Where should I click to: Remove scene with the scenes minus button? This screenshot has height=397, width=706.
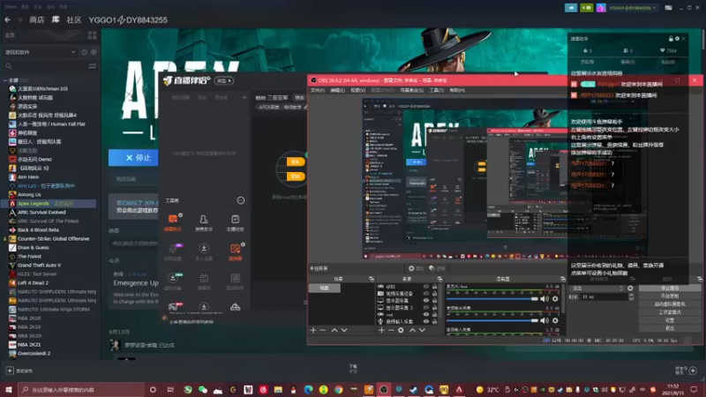click(x=323, y=330)
